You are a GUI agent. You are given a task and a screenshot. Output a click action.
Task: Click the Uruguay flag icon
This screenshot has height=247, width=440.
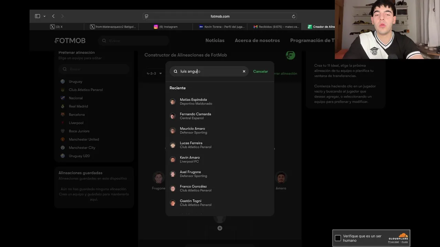click(x=63, y=82)
